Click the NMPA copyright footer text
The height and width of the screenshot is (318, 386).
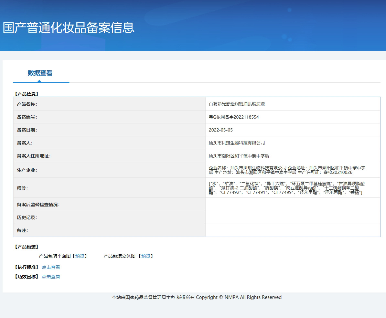coord(197,297)
